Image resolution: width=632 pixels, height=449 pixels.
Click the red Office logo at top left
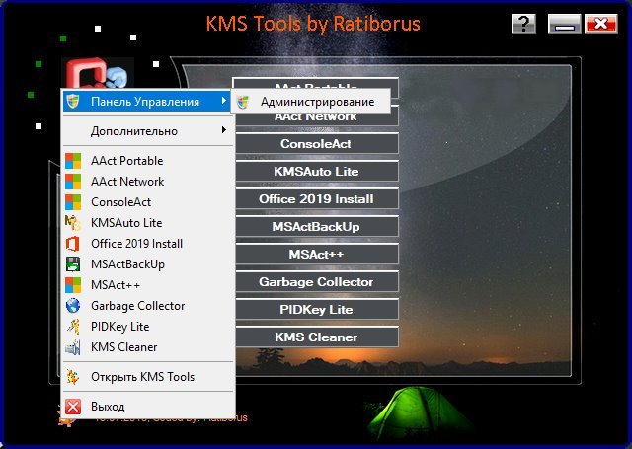coord(86,74)
